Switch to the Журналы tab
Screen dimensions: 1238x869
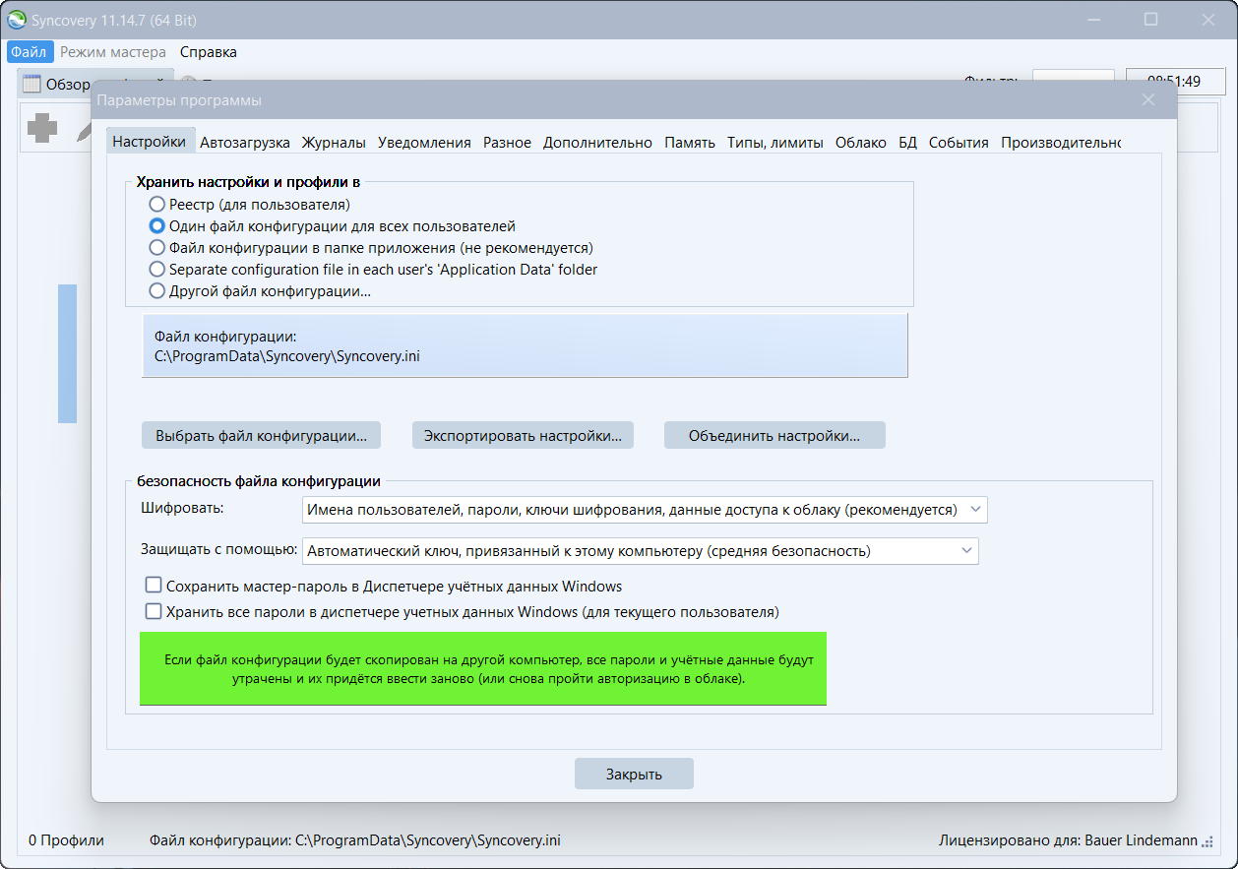click(x=334, y=143)
